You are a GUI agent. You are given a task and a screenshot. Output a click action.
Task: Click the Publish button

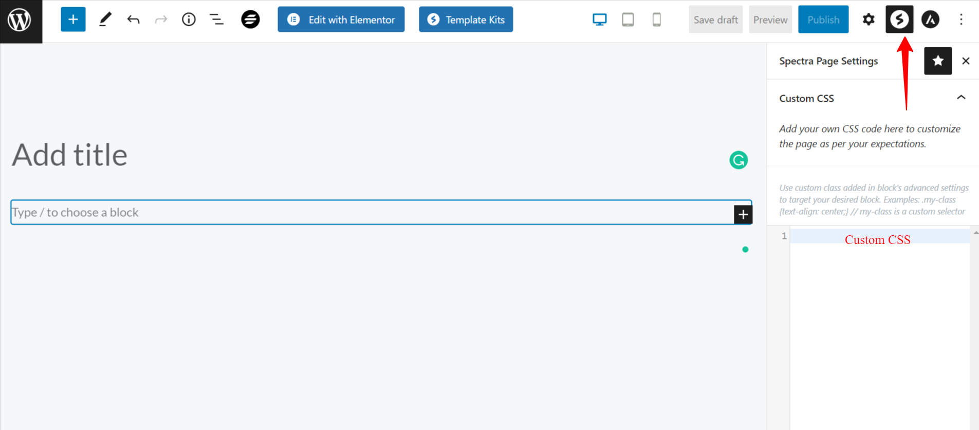click(x=823, y=20)
